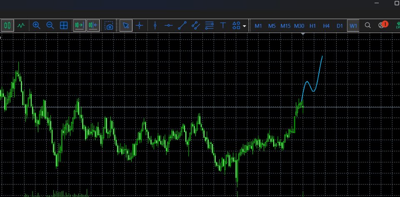Open the search magnifier

click(x=367, y=25)
